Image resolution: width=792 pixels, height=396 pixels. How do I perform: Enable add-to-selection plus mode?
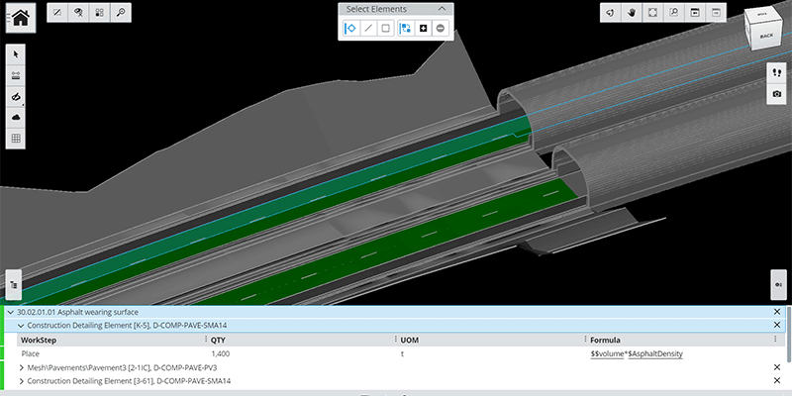point(424,28)
